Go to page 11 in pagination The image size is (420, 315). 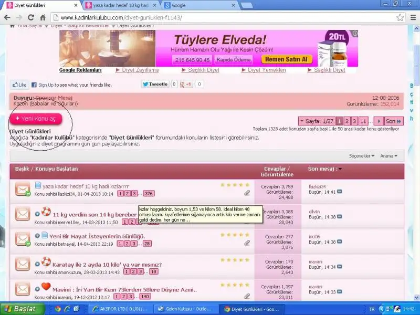pyautogui.click(x=363, y=121)
